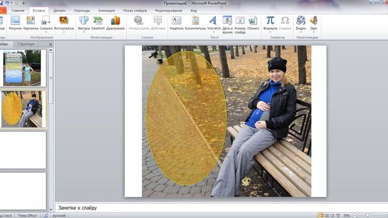The image size is (388, 218).
Task: Select the fourth blank slide thumbnail
Action: (23, 191)
